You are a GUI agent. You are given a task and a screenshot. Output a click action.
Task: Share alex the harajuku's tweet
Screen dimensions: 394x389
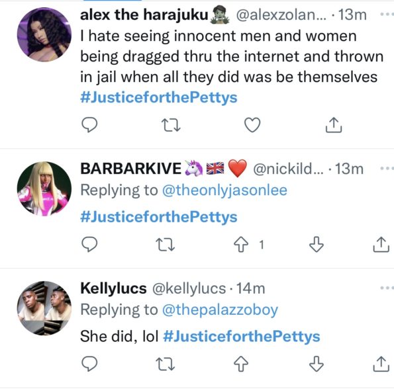coord(334,125)
